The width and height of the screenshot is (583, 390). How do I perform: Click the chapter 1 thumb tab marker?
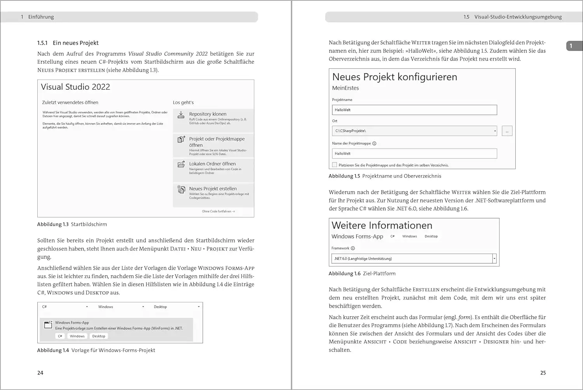pyautogui.click(x=573, y=46)
